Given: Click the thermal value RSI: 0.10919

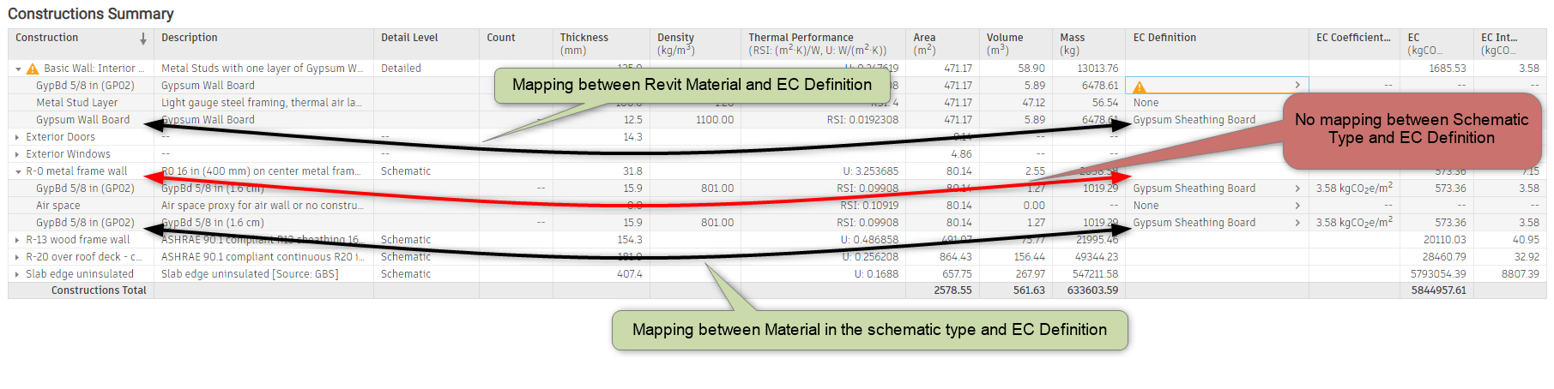Looking at the screenshot, I should 869,206.
